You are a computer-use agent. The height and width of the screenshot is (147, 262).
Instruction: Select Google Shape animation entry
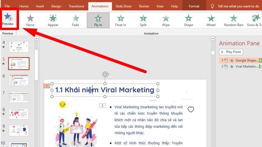(240, 60)
